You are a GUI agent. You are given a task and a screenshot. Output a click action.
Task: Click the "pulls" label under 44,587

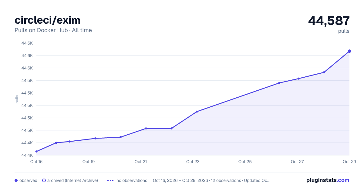[x=344, y=31]
